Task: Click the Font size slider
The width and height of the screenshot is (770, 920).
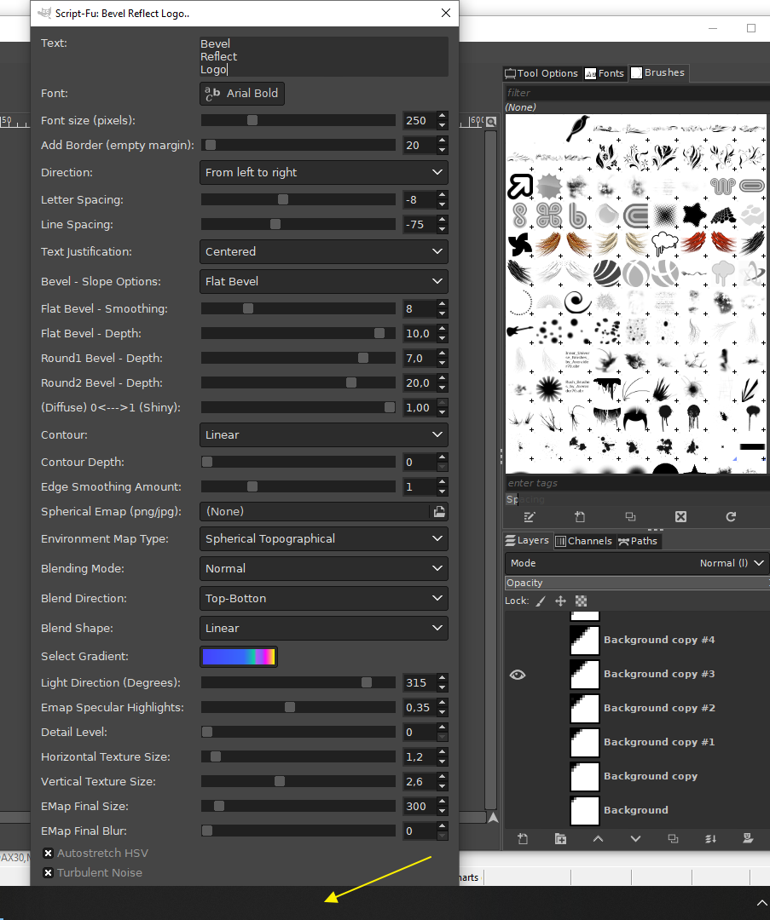Action: click(x=298, y=120)
